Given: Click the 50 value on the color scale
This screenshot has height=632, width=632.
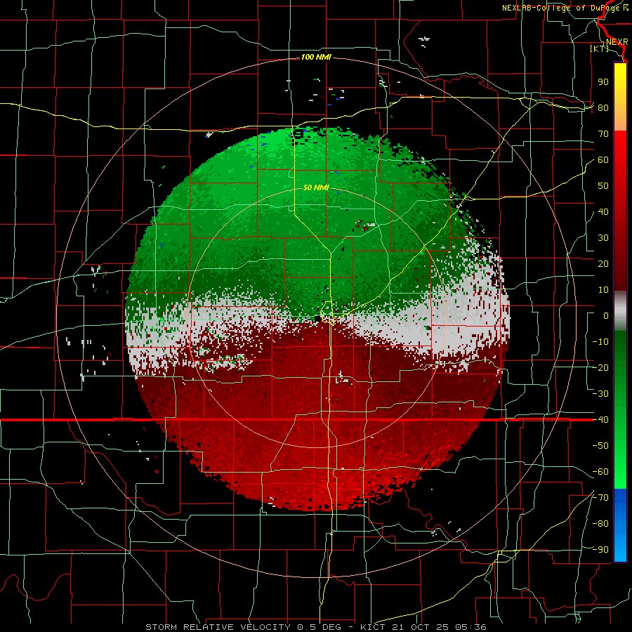Looking at the screenshot, I should point(603,186).
